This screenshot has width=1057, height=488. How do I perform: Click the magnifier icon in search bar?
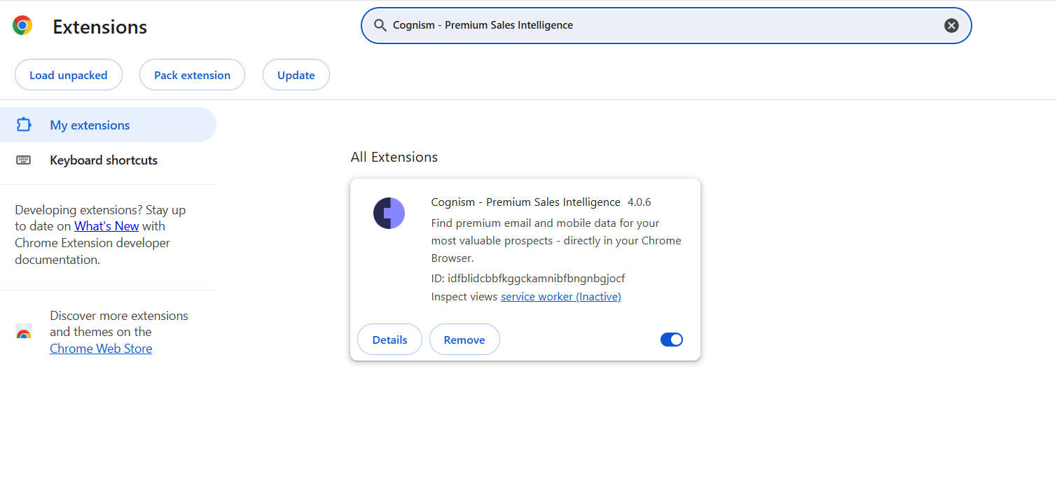(x=380, y=25)
